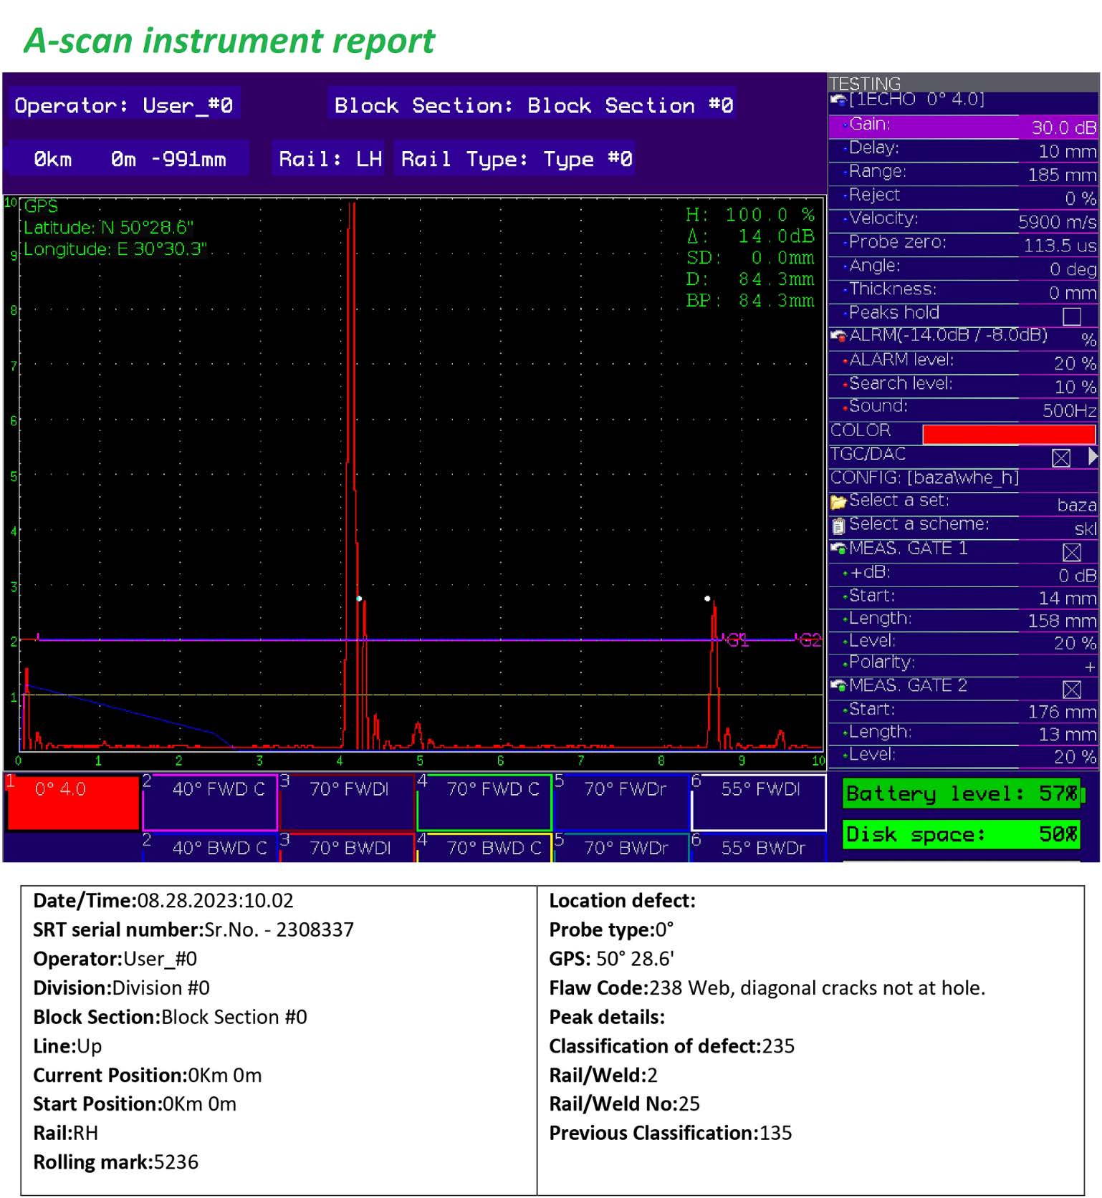The height and width of the screenshot is (1198, 1102).
Task: Select the 70° BWDI channel
Action: coord(348,847)
